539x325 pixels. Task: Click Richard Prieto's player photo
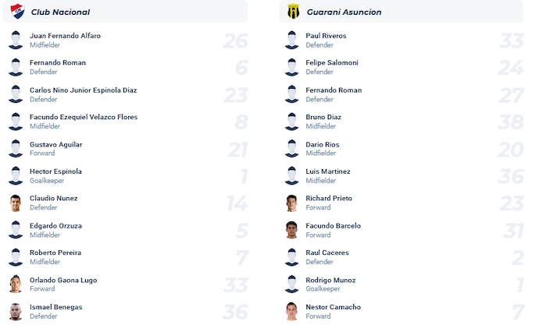(292, 203)
